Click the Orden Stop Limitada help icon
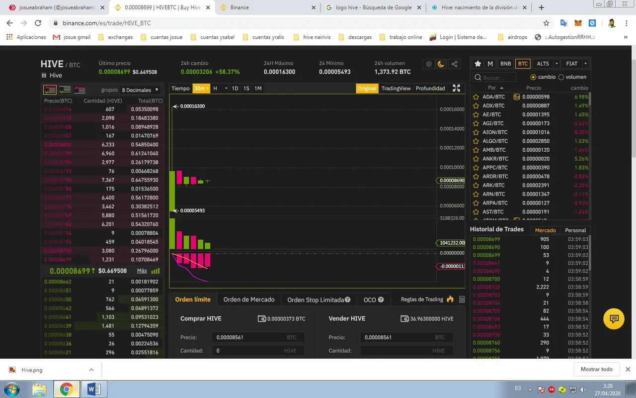 click(347, 300)
